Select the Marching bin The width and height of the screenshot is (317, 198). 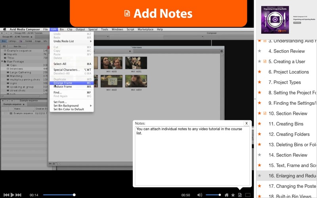tap(16, 76)
